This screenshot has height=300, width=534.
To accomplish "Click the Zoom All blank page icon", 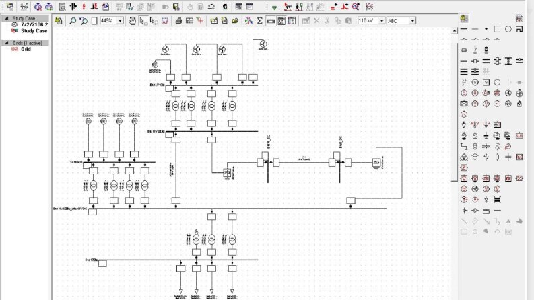I will click(94, 21).
